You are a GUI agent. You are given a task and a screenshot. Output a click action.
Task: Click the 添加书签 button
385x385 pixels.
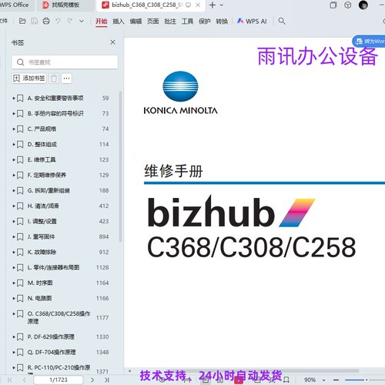pyautogui.click(x=29, y=79)
